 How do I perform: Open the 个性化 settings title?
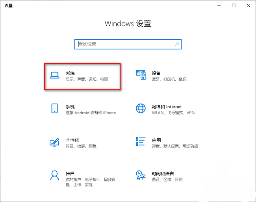(x=72, y=140)
